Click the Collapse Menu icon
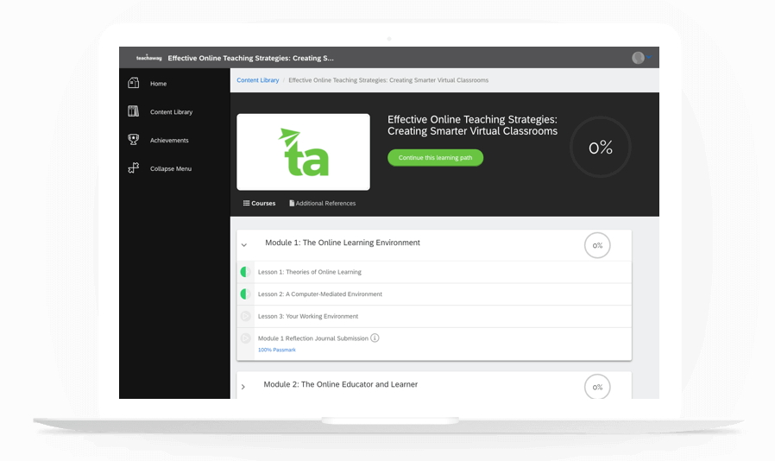The image size is (775, 461). (x=133, y=168)
